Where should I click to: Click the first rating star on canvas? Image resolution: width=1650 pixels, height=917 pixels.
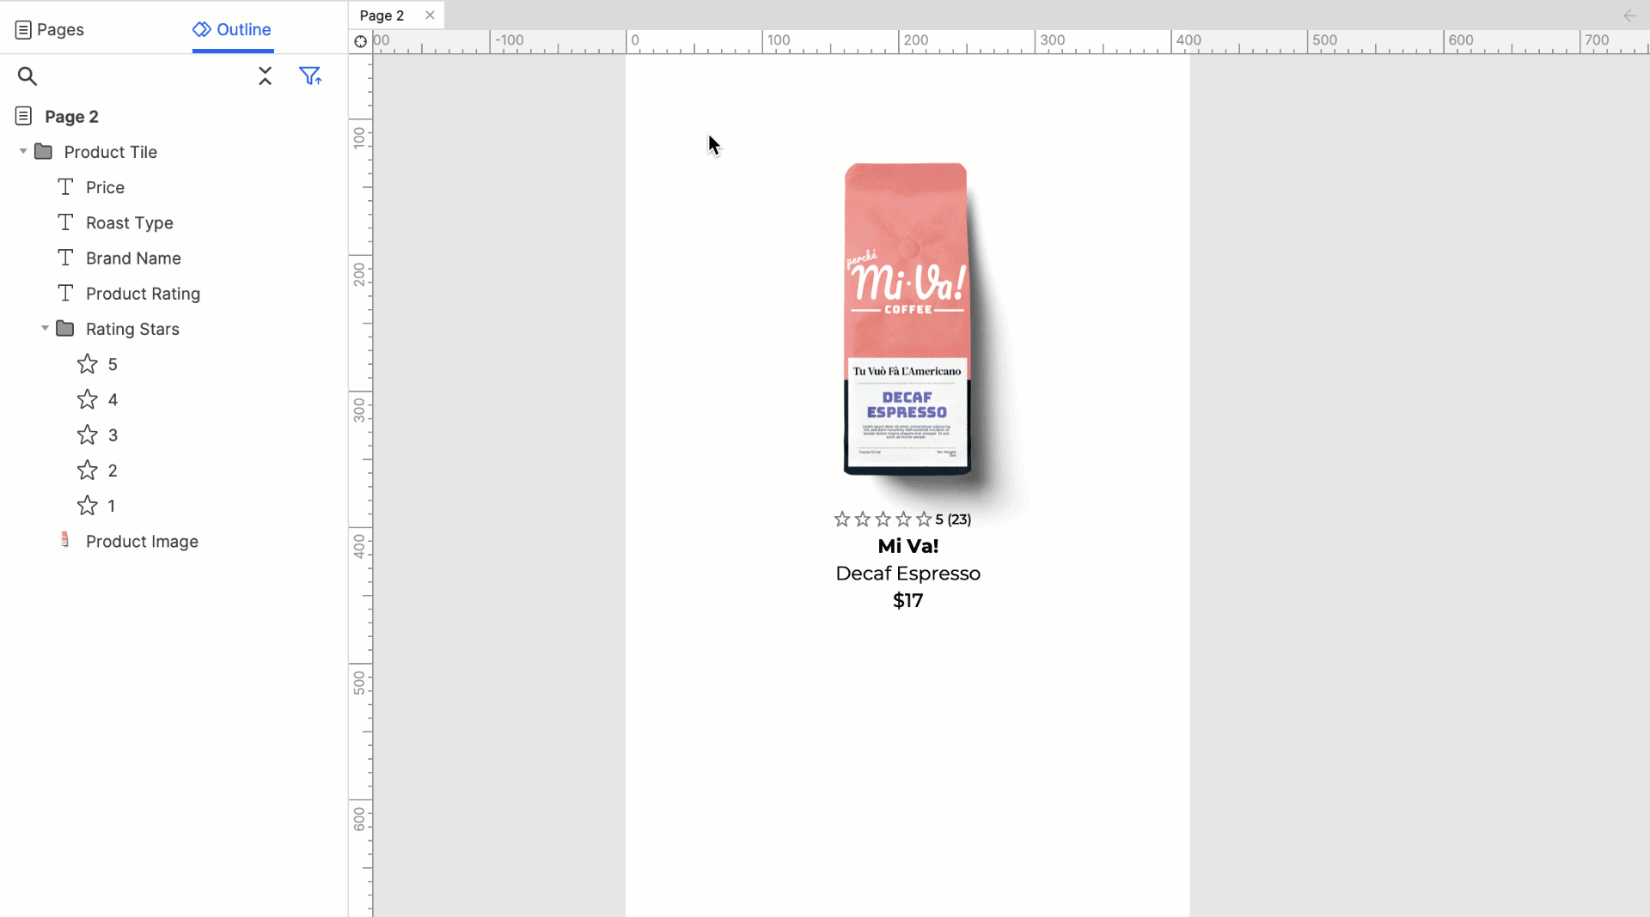(x=842, y=519)
